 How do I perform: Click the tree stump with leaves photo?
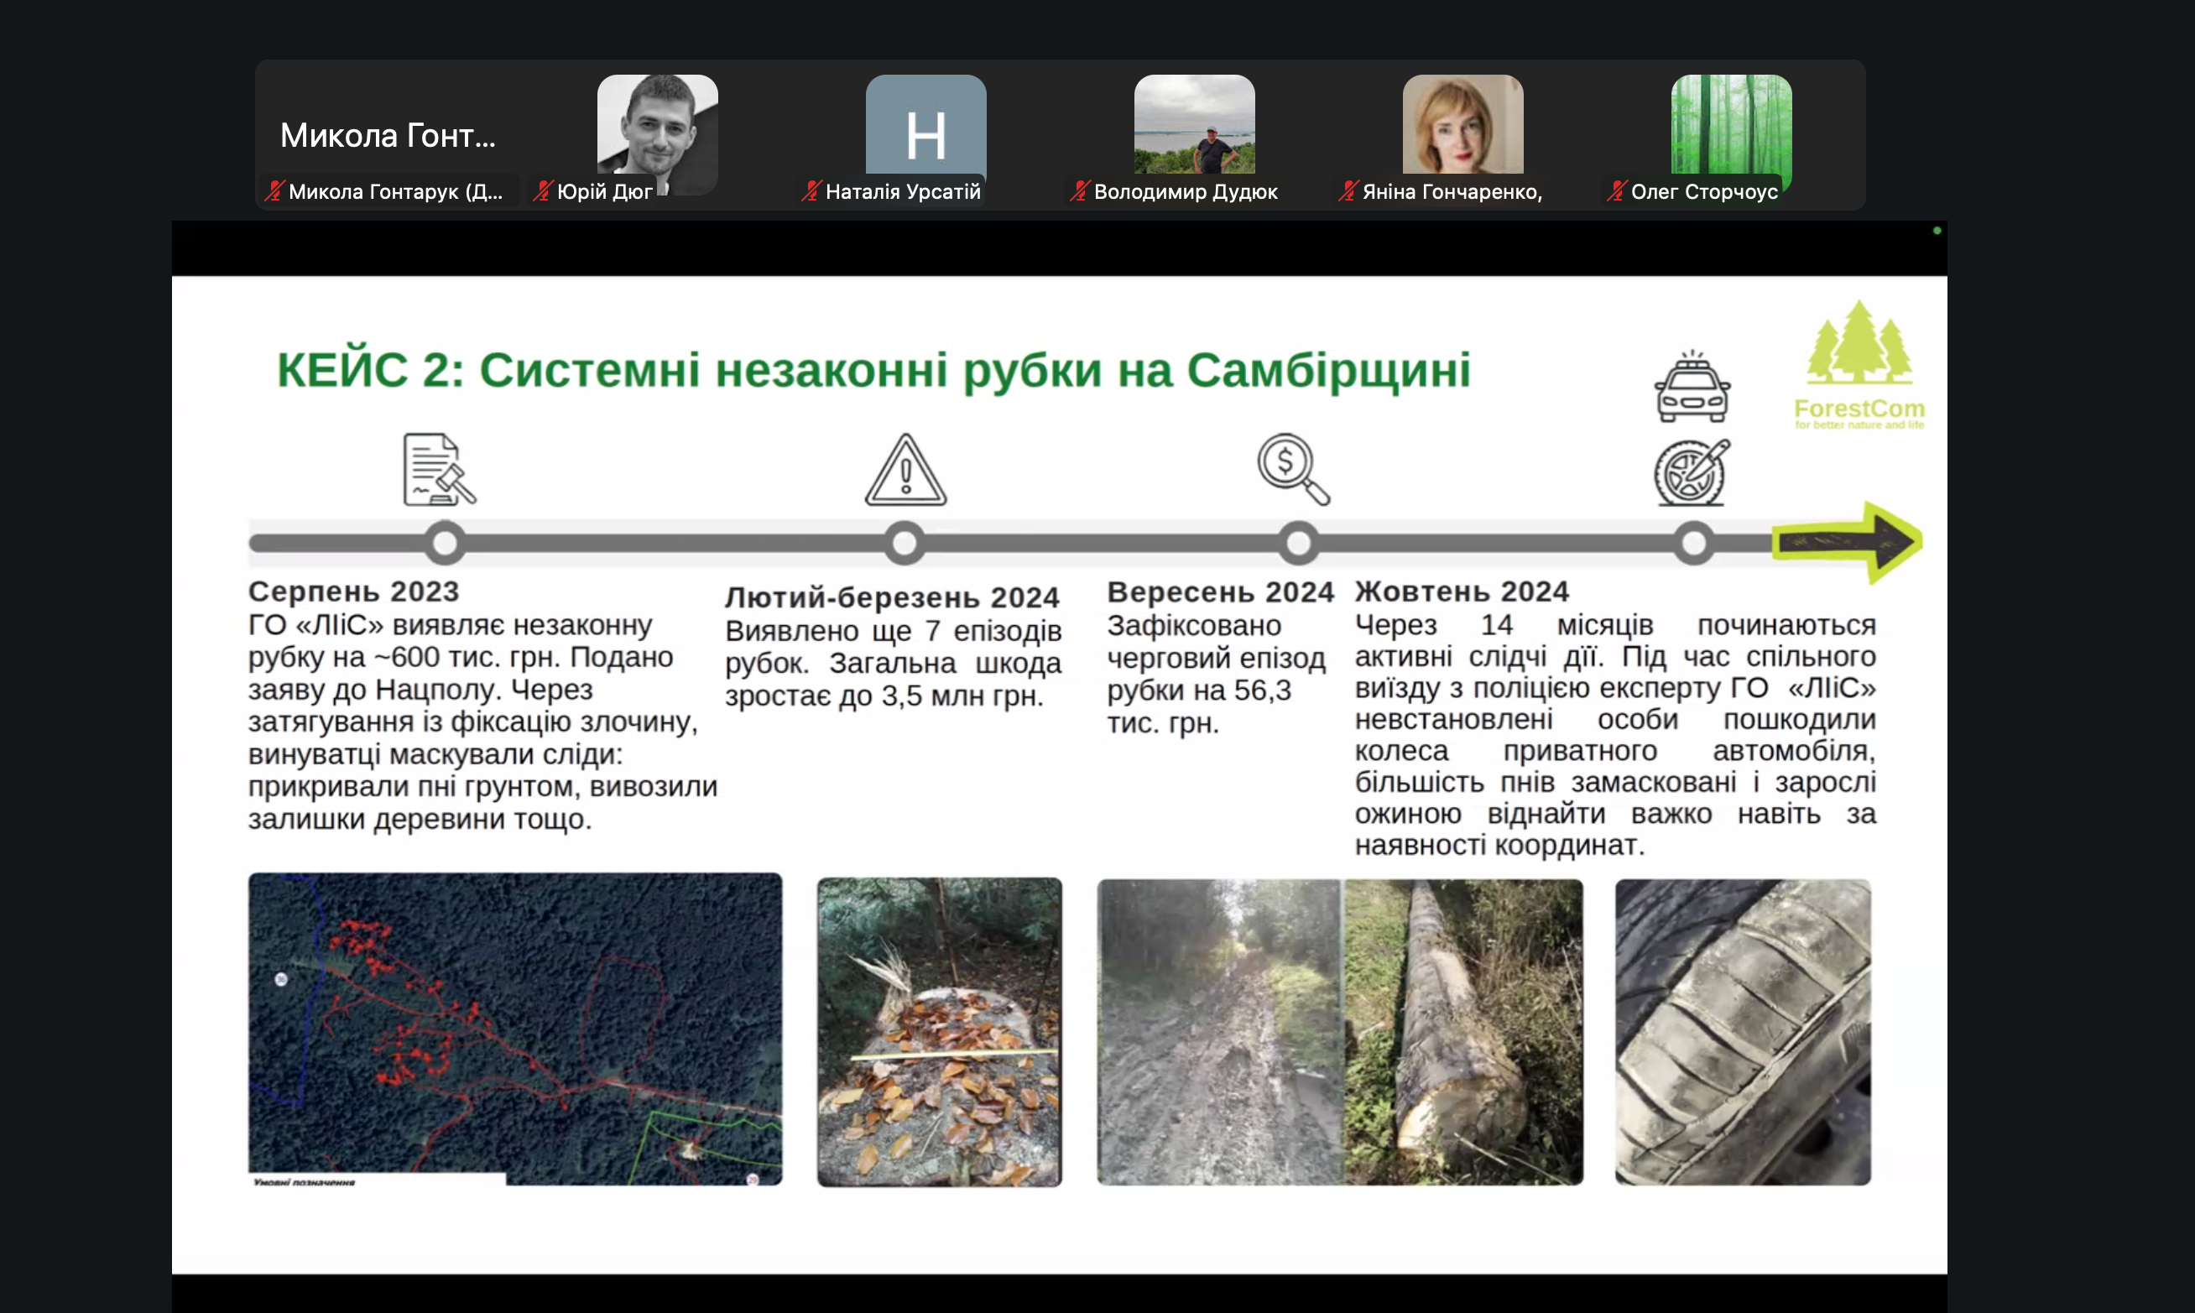click(939, 1032)
